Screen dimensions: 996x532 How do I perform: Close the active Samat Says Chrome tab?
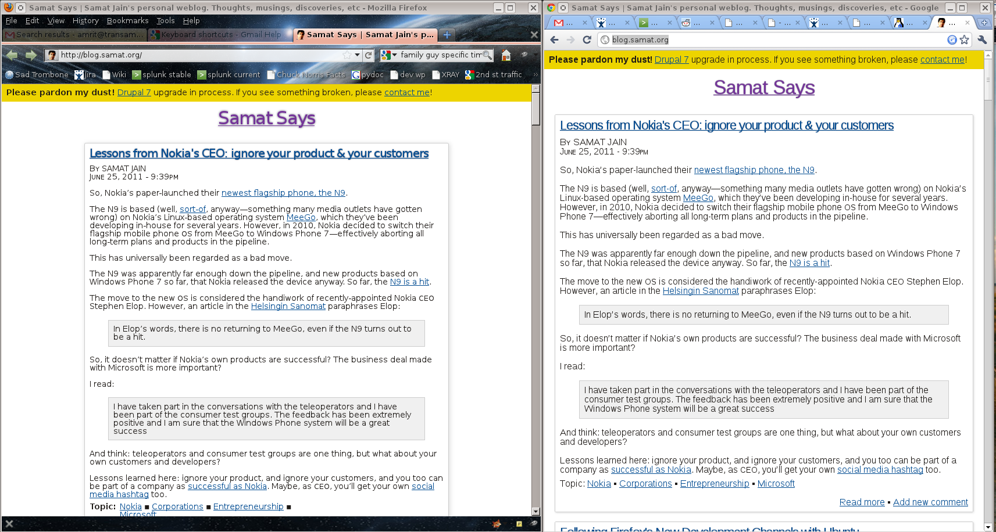point(968,23)
